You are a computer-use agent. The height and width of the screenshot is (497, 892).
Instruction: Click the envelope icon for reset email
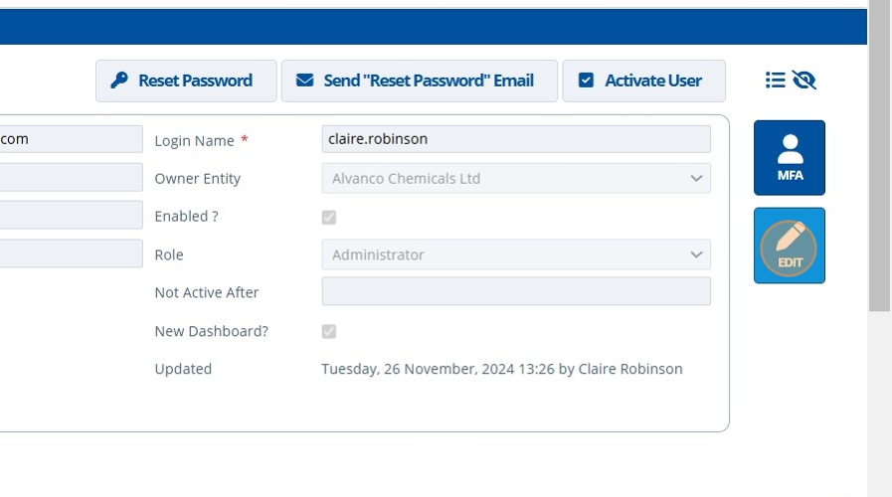[x=305, y=81]
